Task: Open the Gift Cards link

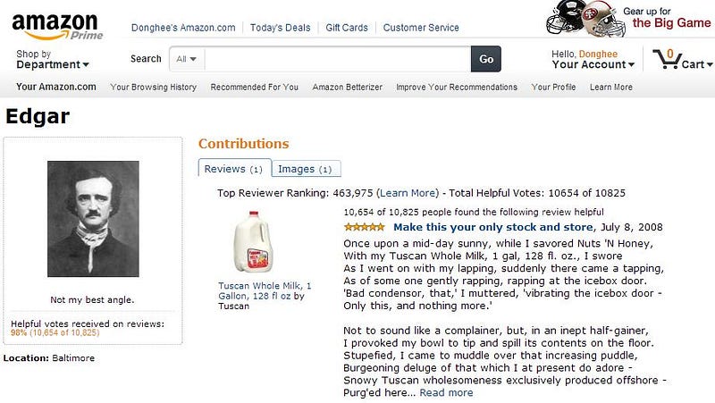Action: [x=347, y=28]
